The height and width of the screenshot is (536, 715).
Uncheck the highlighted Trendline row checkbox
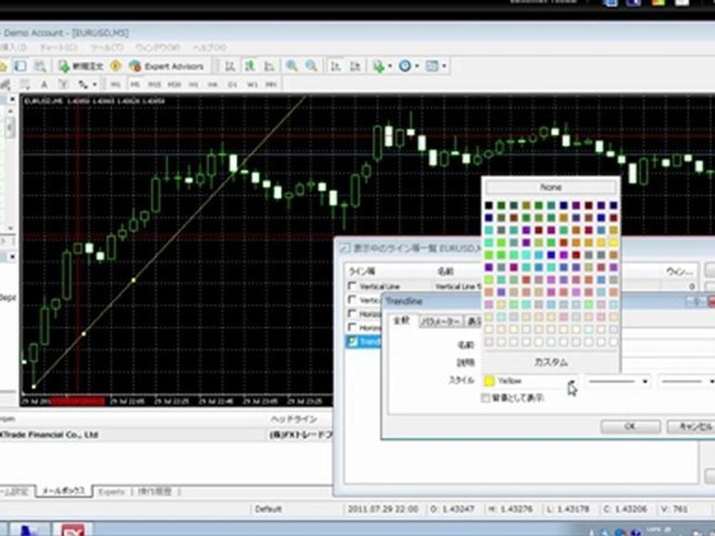point(352,341)
